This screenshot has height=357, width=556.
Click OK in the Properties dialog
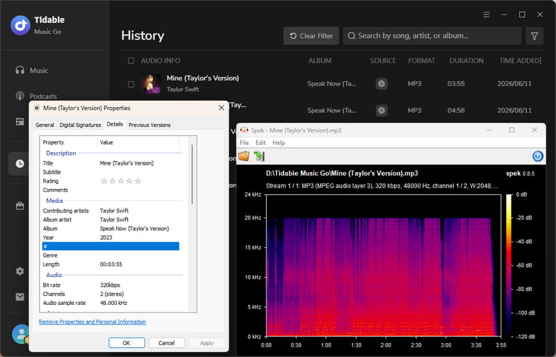(126, 343)
